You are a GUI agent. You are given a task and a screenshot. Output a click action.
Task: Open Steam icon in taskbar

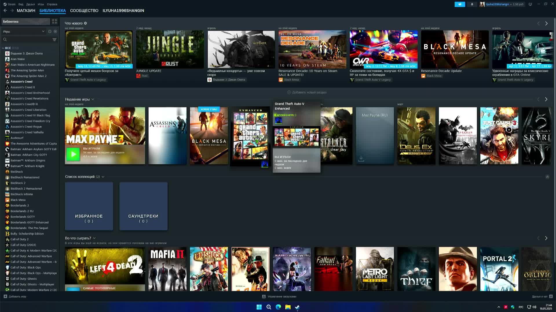click(x=297, y=307)
